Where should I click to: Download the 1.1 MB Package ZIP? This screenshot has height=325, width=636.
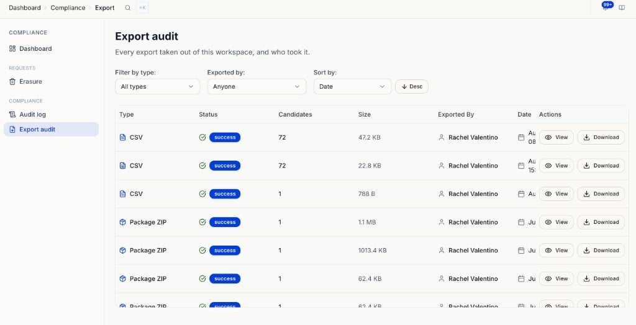(601, 222)
